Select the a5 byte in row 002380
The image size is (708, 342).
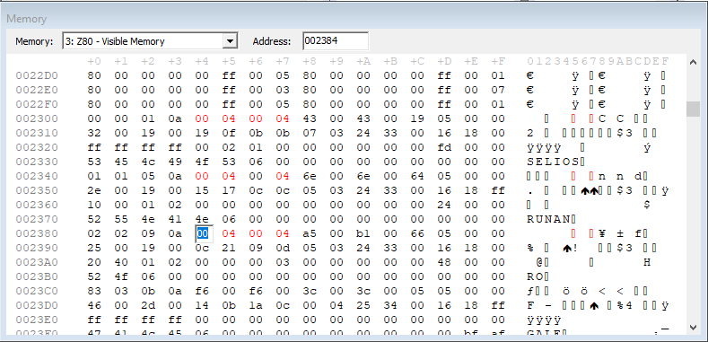(x=310, y=233)
